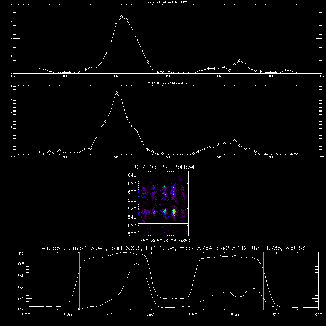Click the first peak of lower curve in bottom plot
The image size is (326, 326).
coord(136,264)
